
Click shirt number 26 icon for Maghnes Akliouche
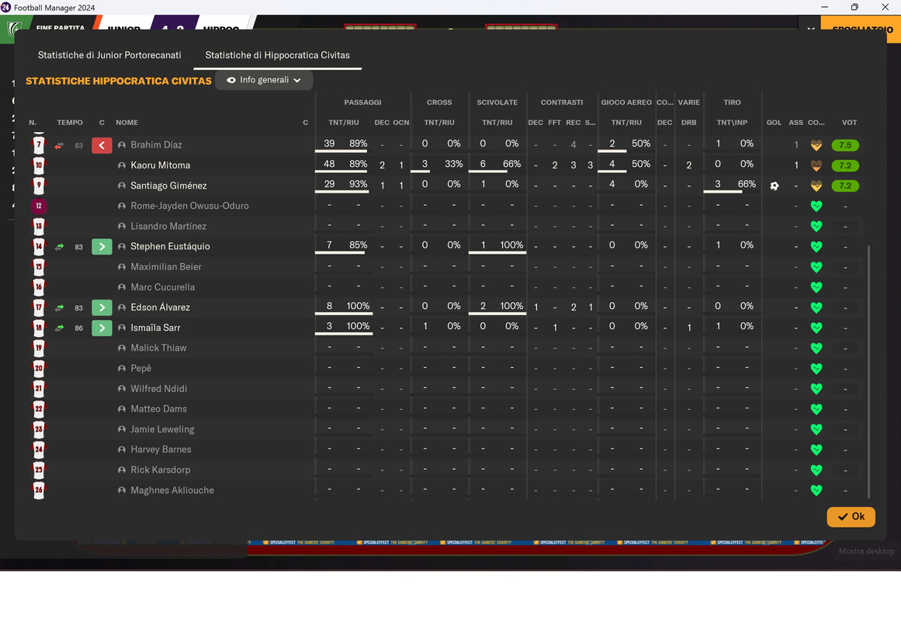point(39,491)
